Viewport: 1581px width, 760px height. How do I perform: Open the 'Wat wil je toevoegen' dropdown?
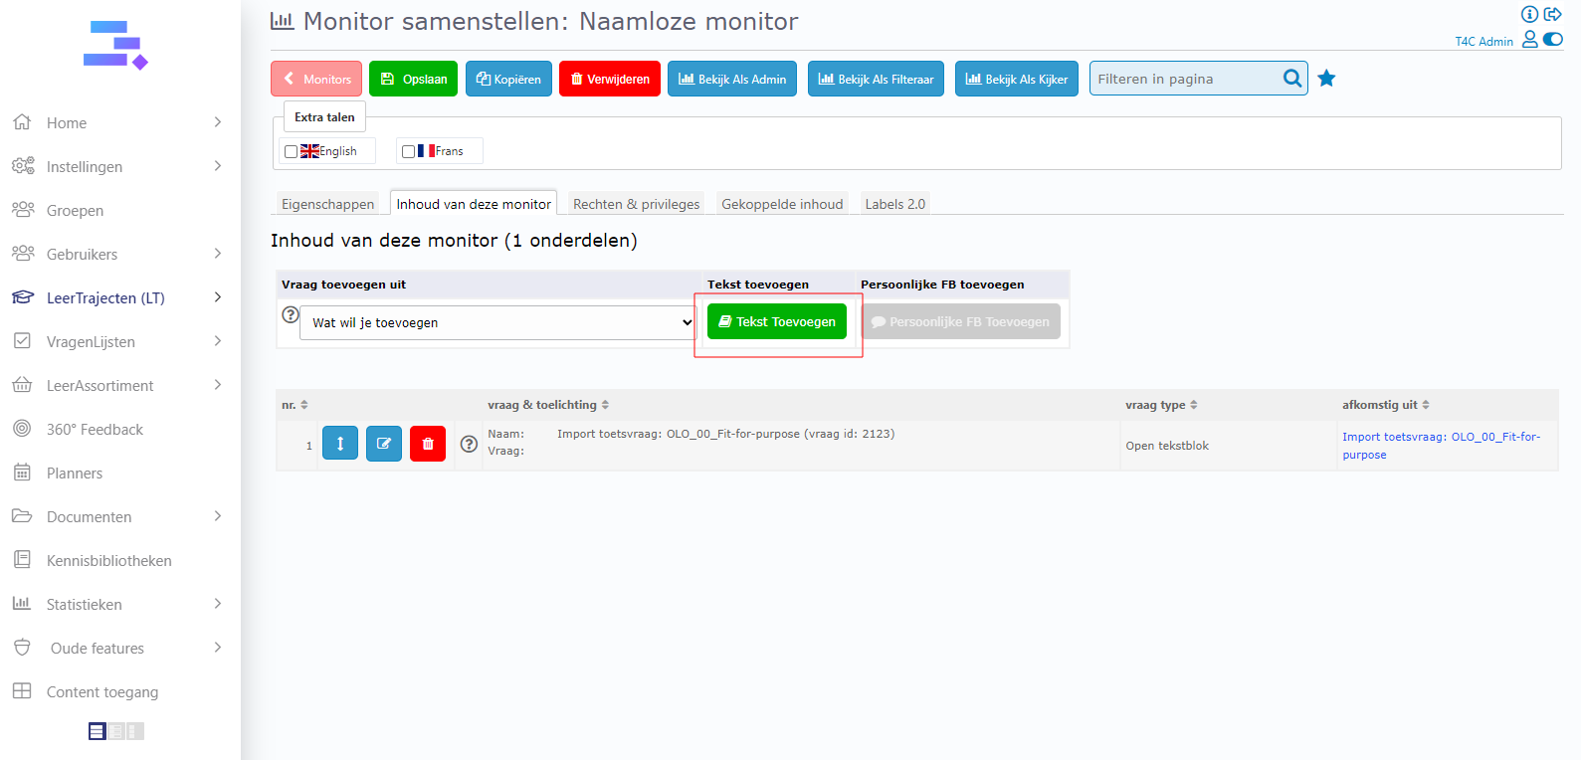click(x=497, y=322)
